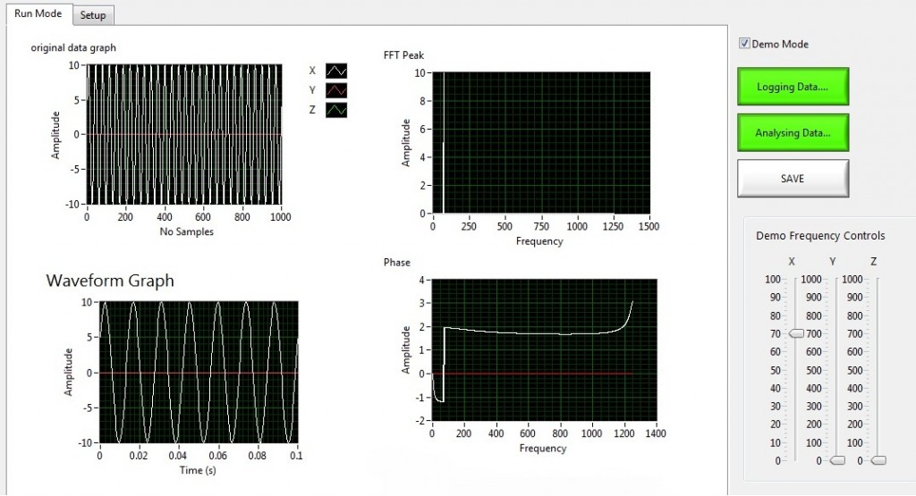Image resolution: width=916 pixels, height=496 pixels.
Task: Click the Y demo frequency slider handle
Action: tap(837, 460)
